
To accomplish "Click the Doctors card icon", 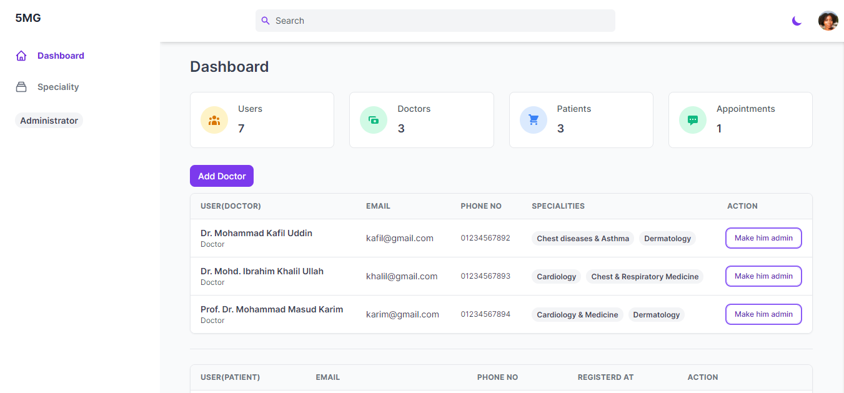I will click(x=374, y=119).
